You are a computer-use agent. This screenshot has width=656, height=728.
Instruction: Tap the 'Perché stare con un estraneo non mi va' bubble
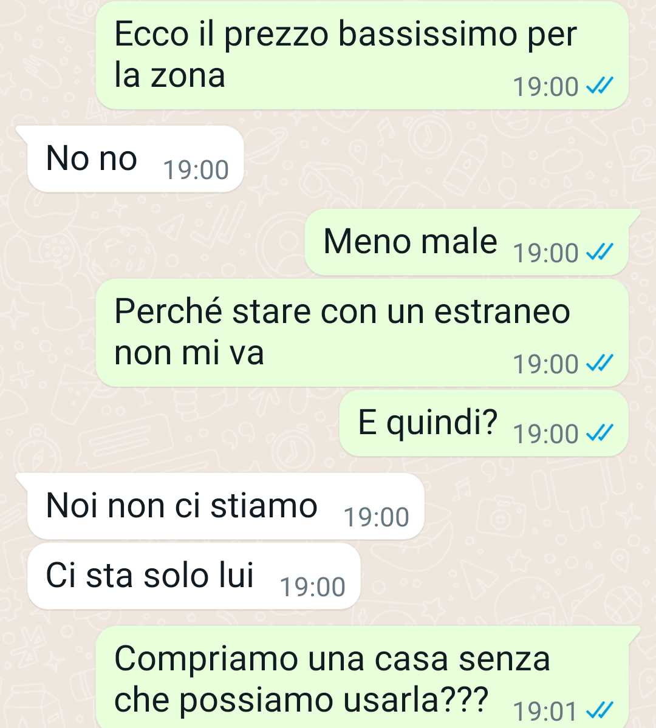[363, 333]
